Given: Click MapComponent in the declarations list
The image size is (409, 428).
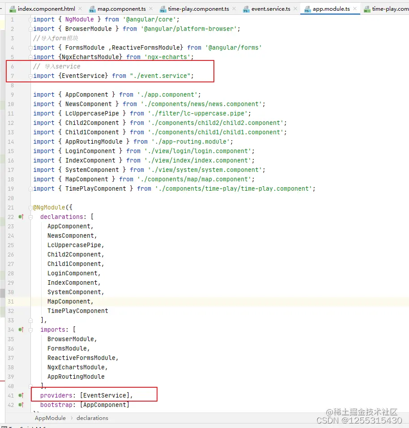Looking at the screenshot, I should [69, 301].
